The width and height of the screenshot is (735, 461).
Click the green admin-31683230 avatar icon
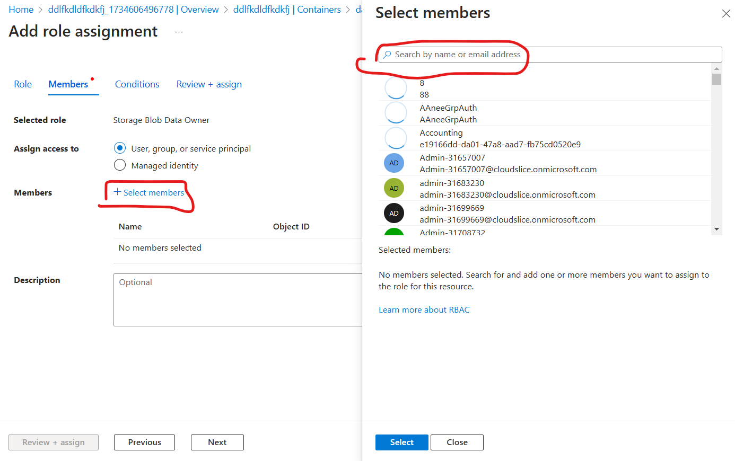(x=394, y=188)
